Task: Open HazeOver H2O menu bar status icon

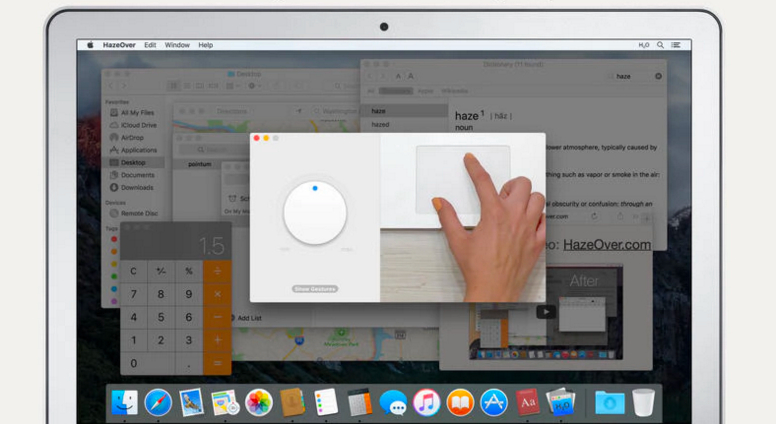Action: click(x=644, y=45)
